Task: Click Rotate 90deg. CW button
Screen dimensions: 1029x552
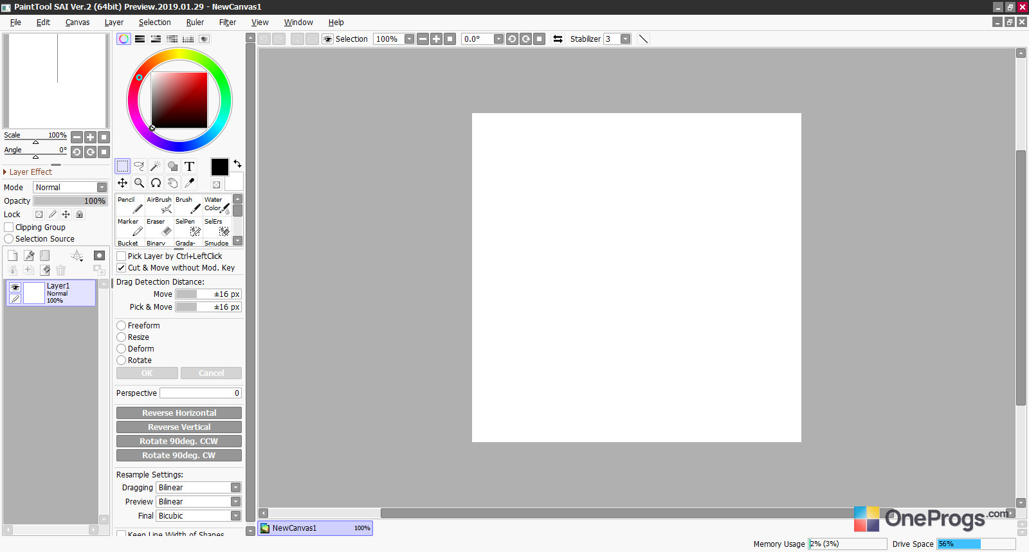Action: pyautogui.click(x=179, y=456)
